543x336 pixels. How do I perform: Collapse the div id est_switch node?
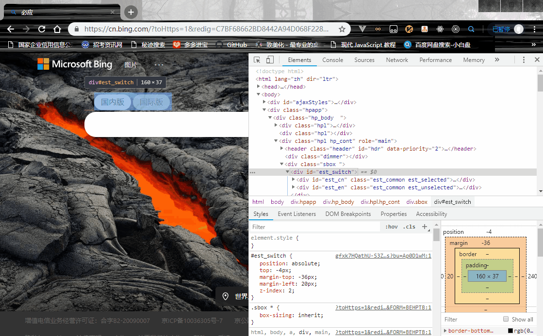coord(287,171)
